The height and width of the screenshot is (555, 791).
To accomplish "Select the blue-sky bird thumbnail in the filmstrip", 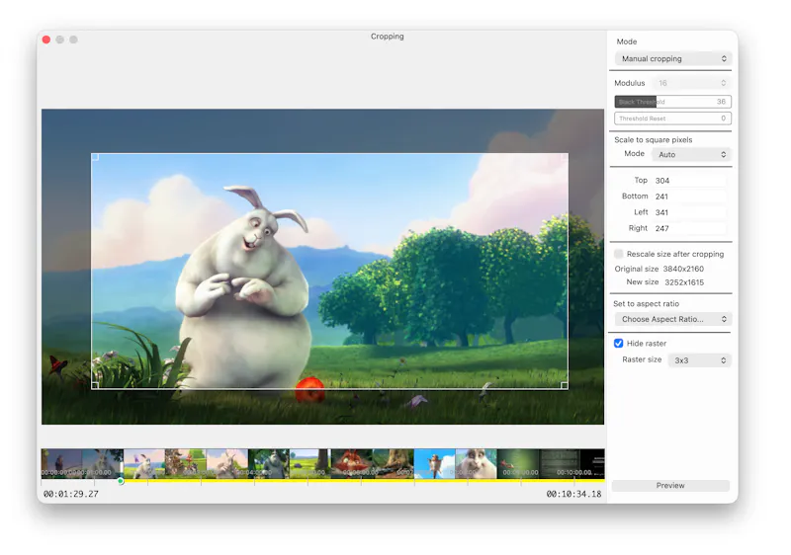I will click(x=434, y=463).
